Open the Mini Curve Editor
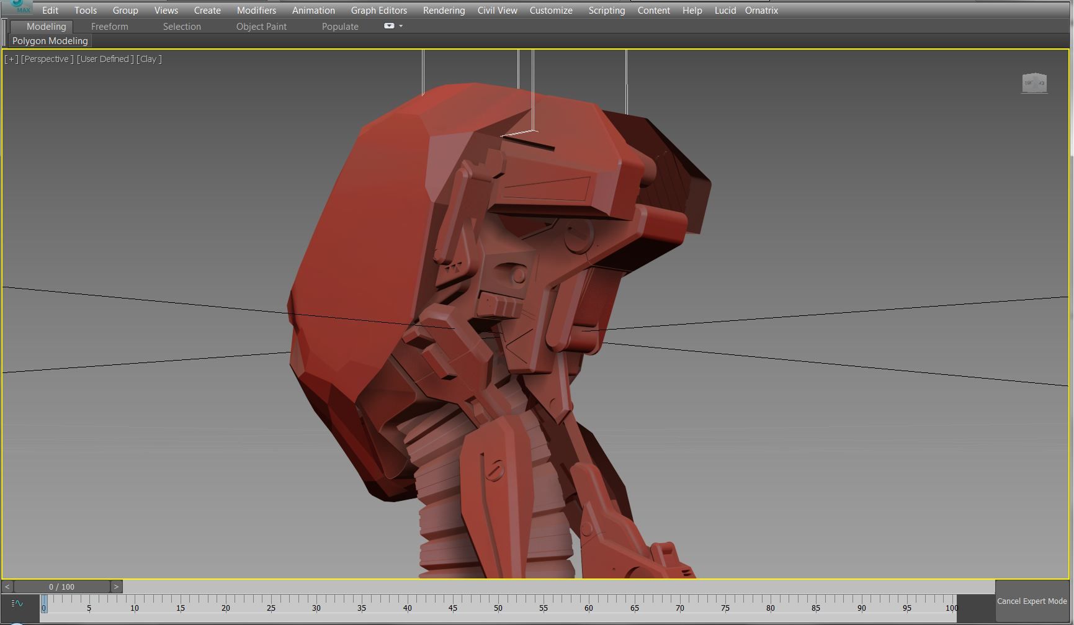The image size is (1074, 625). (17, 603)
